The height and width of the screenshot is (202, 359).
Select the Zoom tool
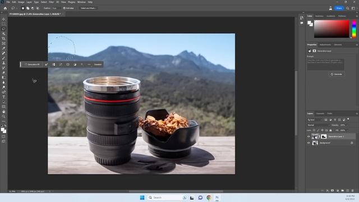pyautogui.click(x=3, y=116)
